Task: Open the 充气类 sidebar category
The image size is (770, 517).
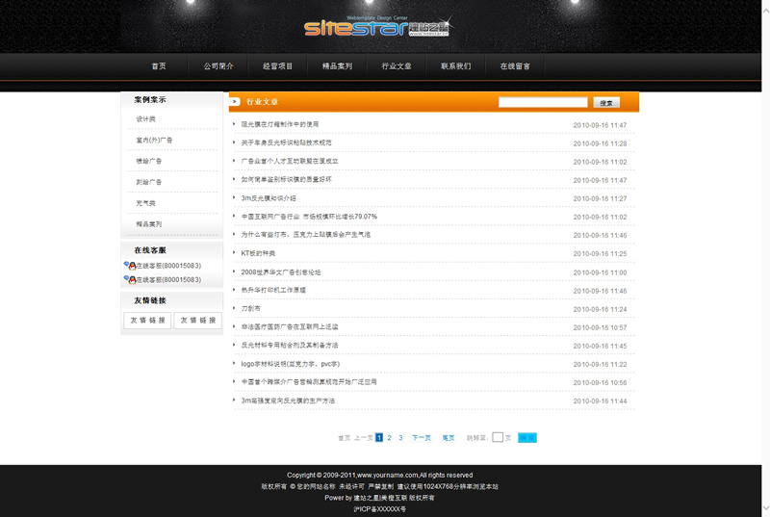Action: tap(146, 203)
